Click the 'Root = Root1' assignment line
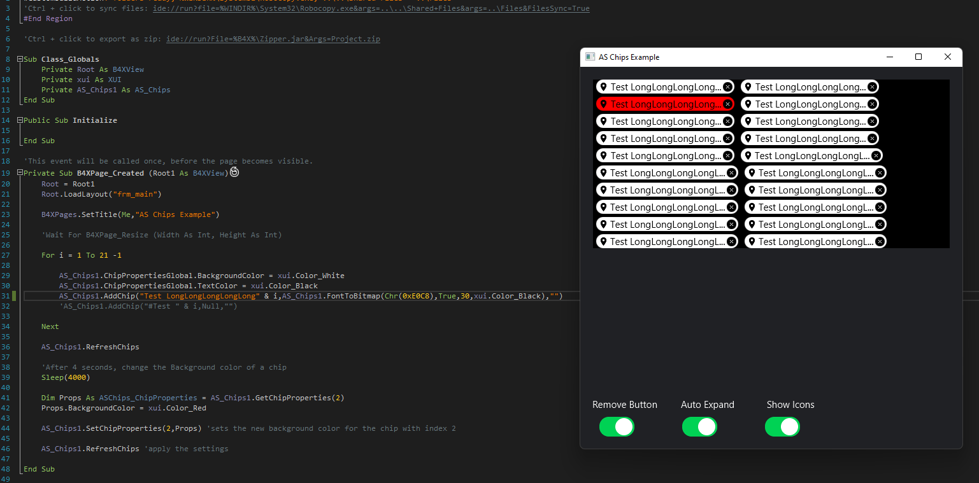 click(x=68, y=184)
